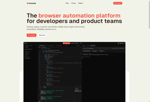Click the Intuned logo in the header

pos(31,3)
